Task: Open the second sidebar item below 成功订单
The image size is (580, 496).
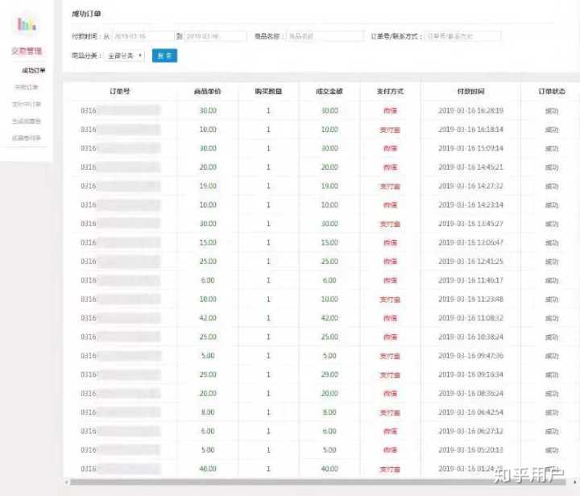Action: point(27,104)
